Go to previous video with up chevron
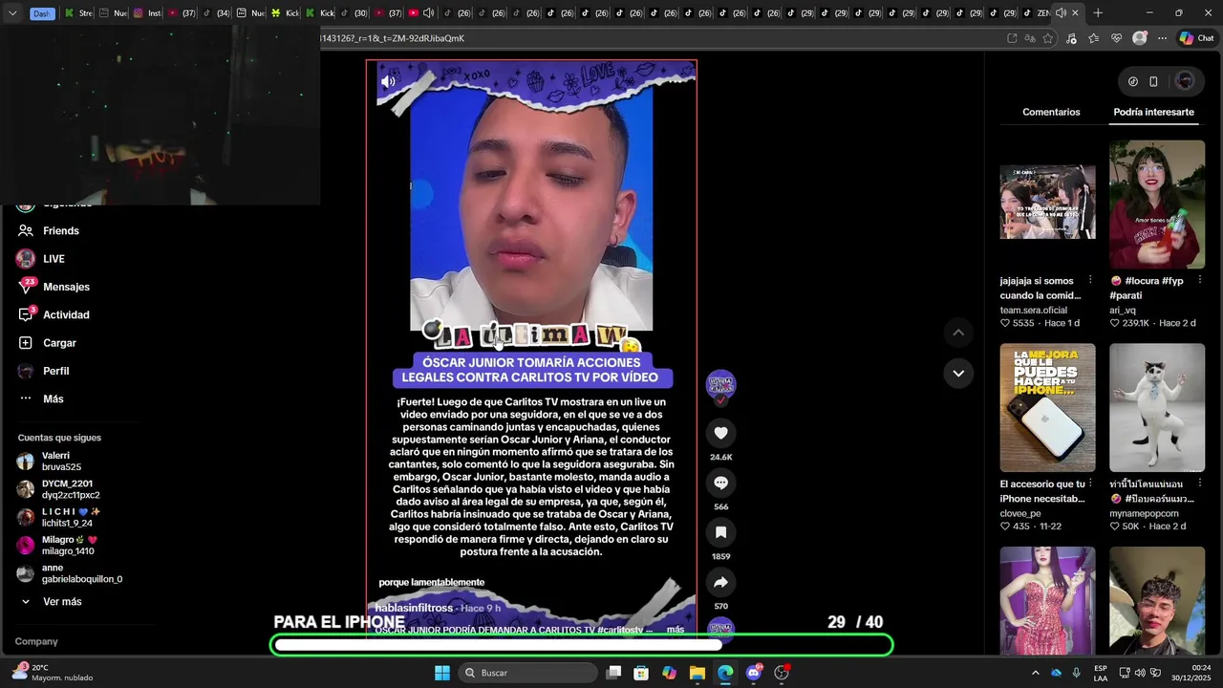This screenshot has height=688, width=1223. click(x=958, y=333)
